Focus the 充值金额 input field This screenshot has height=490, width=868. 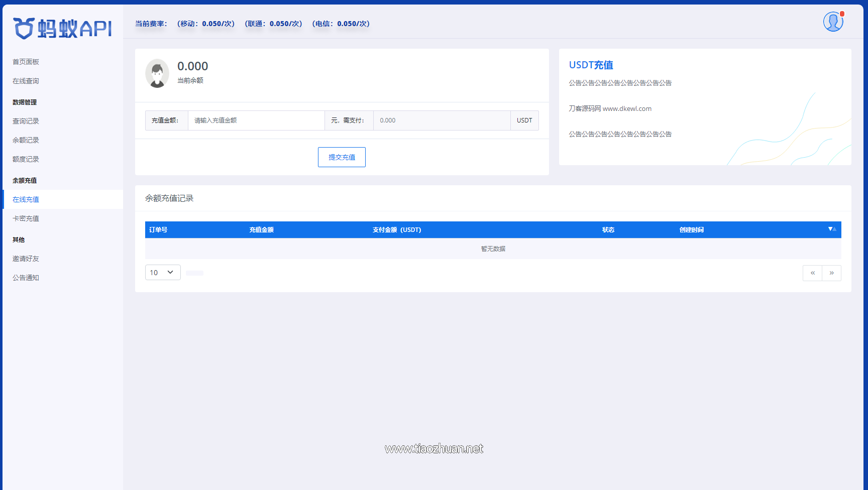tap(256, 120)
